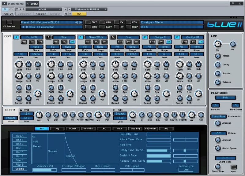Click the Tempo Sync Off button

186,170
